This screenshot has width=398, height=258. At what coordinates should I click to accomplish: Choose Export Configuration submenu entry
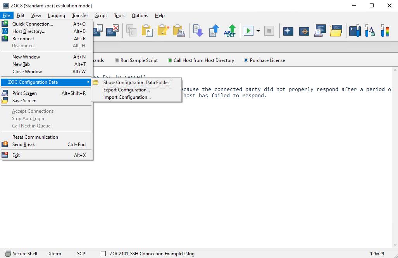click(136, 90)
